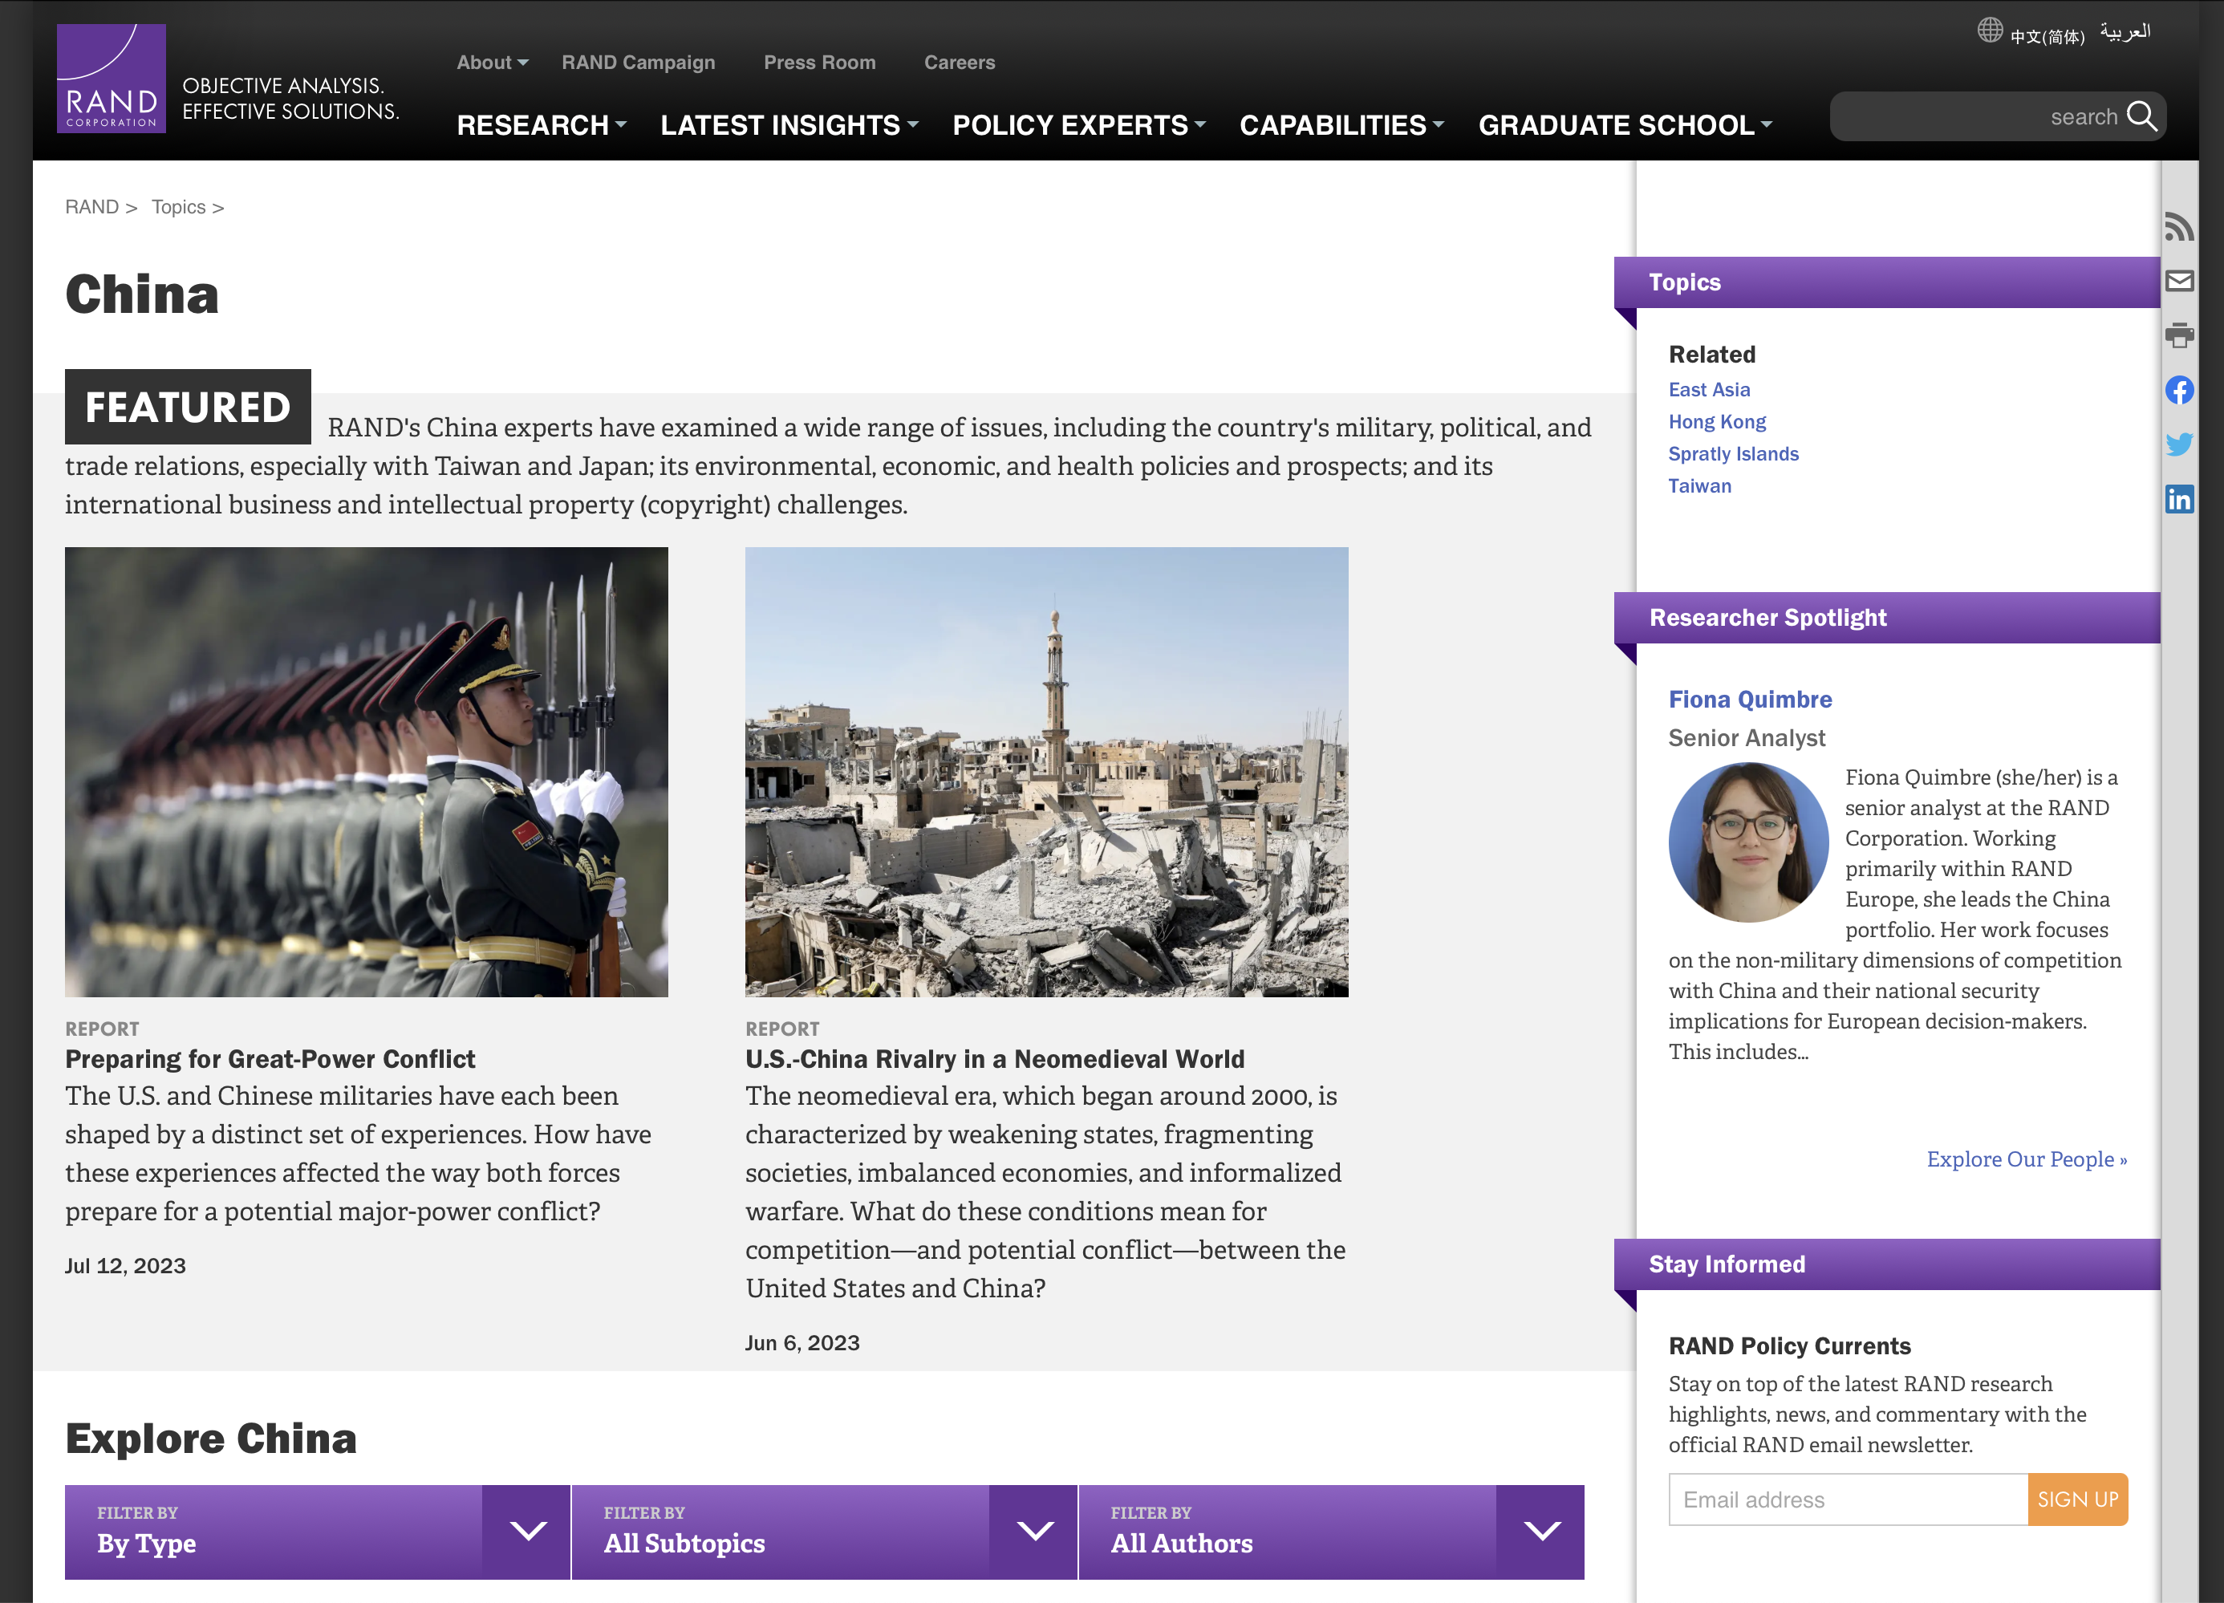The image size is (2224, 1603).
Task: Print page using printer icon
Action: tap(2179, 335)
